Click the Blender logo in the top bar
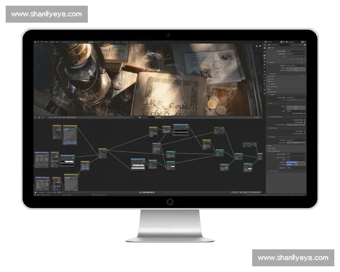This screenshot has height=272, width=340. coord(36,42)
